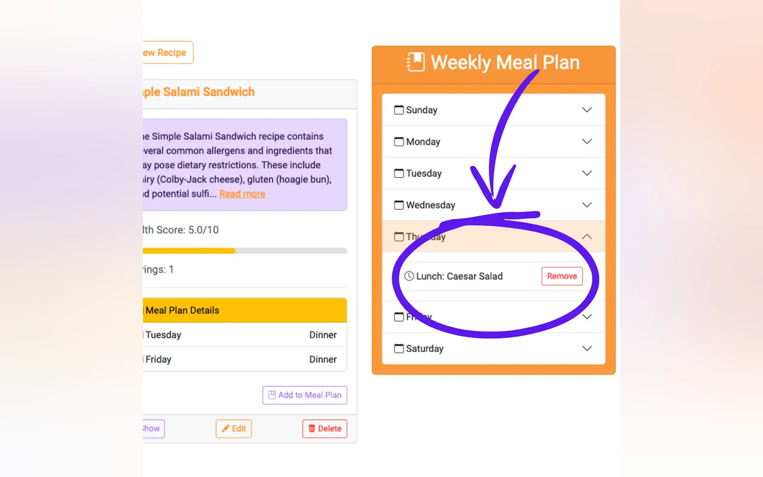The height and width of the screenshot is (477, 763).
Task: Click the trash icon on the Delete button
Action: [x=312, y=428]
